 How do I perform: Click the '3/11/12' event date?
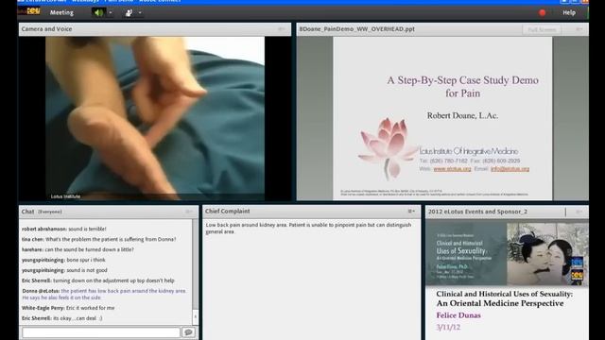tap(448, 328)
